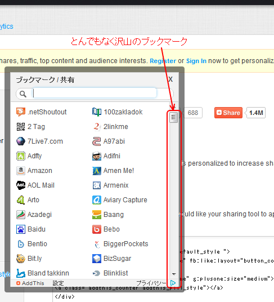Open the 100zakladok service icon
The image size is (274, 302).
coord(97,112)
